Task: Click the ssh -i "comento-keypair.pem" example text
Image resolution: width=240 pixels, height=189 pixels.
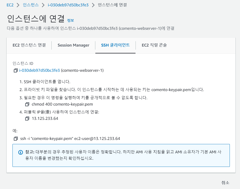Action: click(x=70, y=139)
